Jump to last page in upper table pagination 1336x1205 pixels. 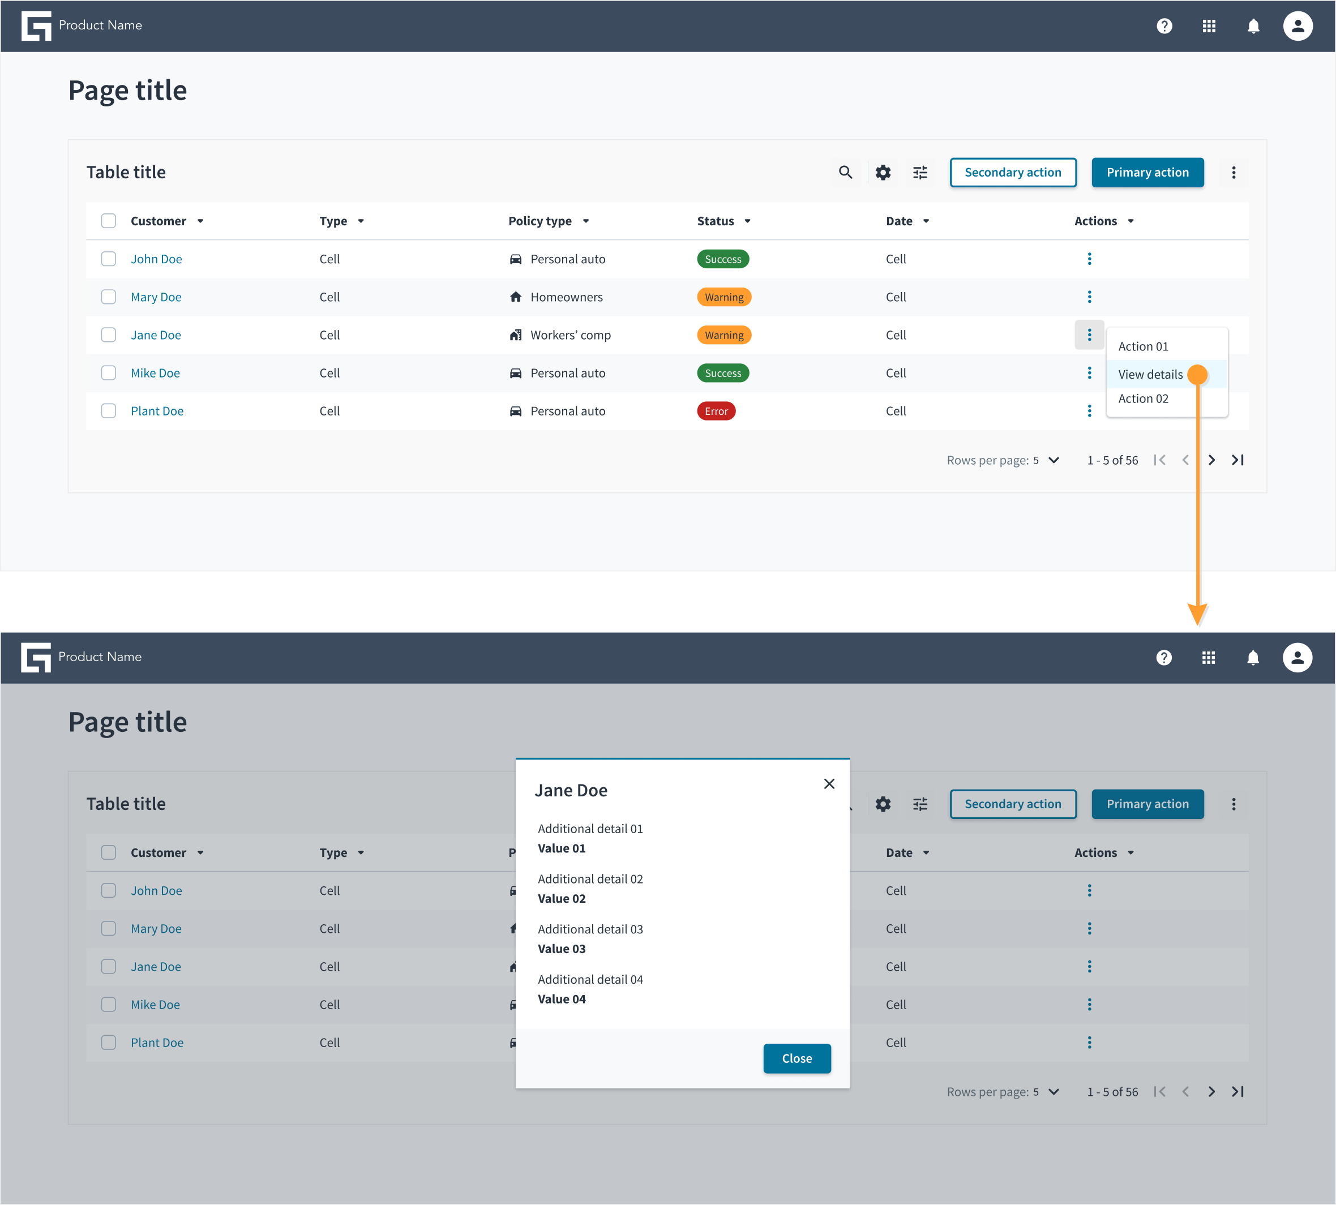1237,460
